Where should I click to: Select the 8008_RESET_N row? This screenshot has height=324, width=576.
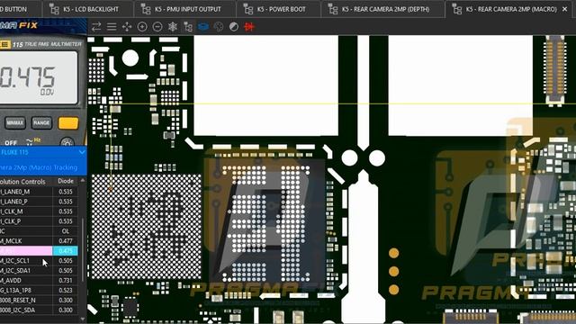(39, 300)
